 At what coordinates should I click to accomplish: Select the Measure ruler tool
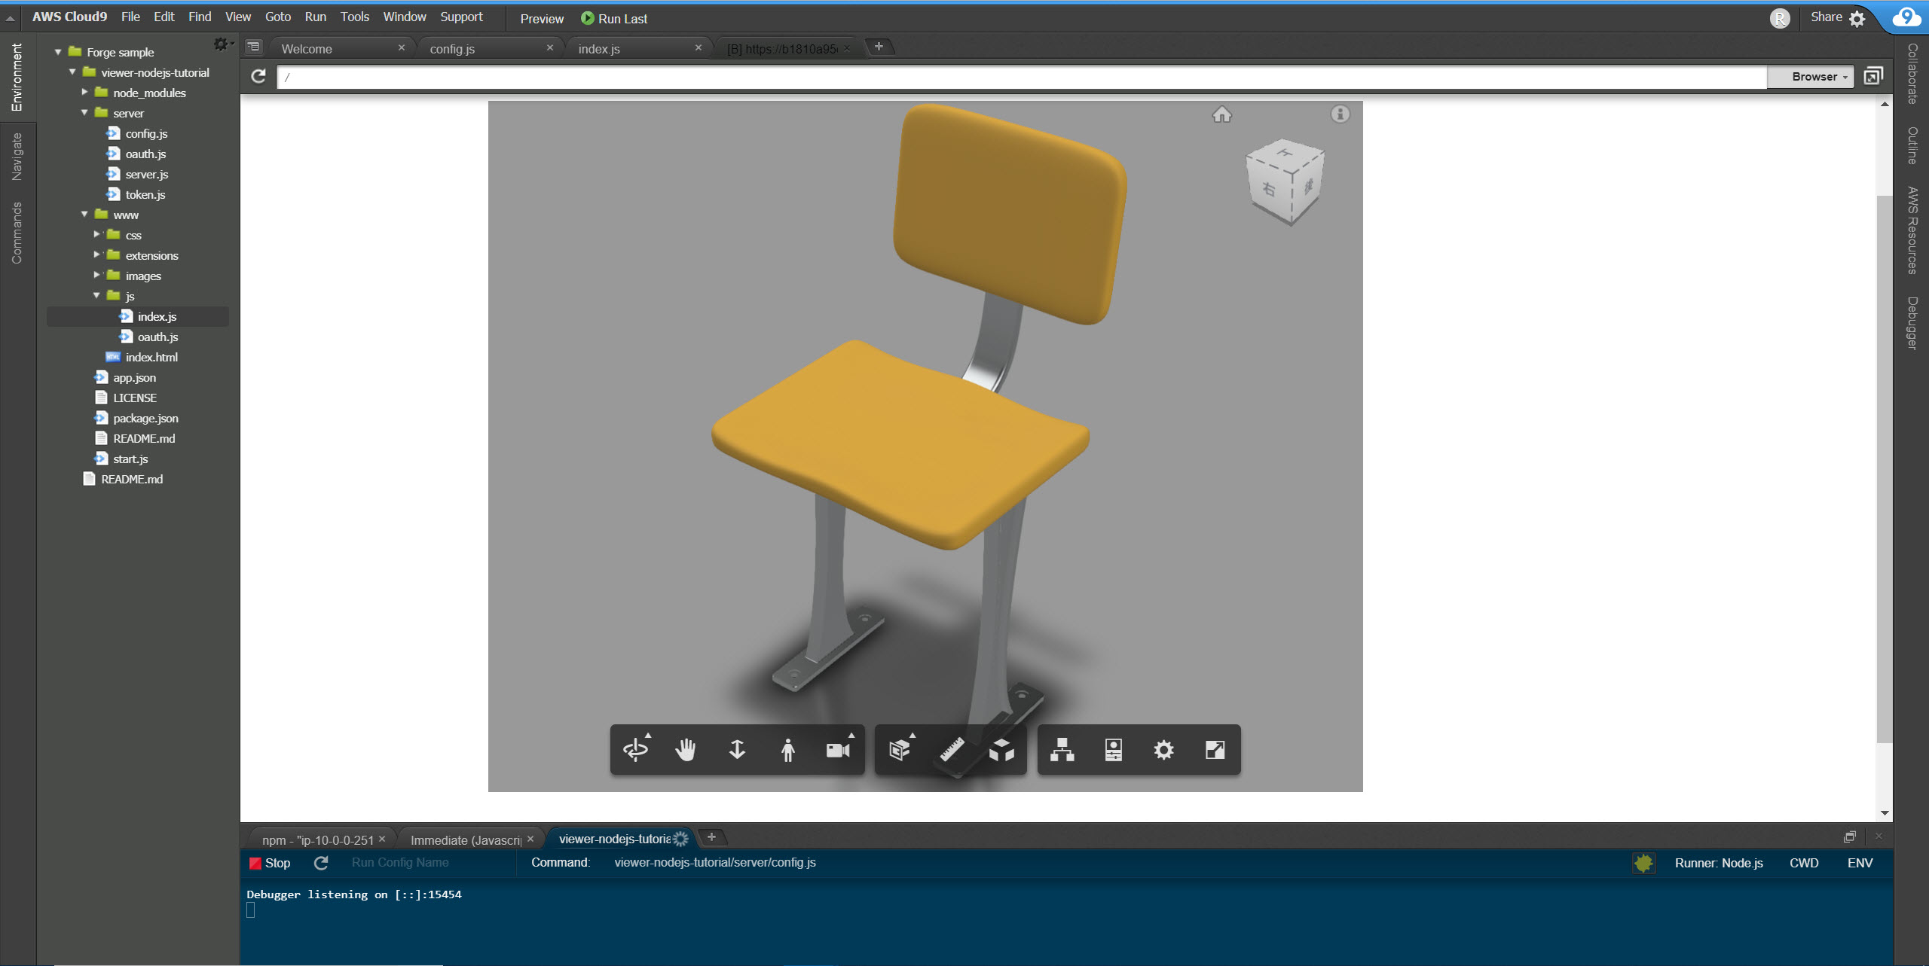(952, 749)
